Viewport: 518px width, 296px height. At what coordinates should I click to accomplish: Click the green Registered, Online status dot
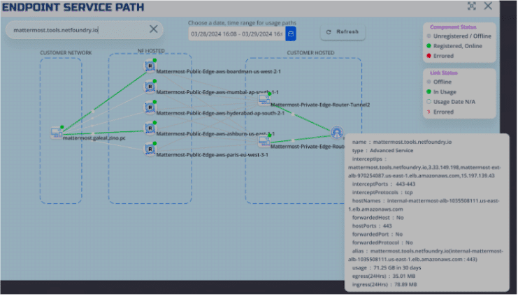coord(429,45)
